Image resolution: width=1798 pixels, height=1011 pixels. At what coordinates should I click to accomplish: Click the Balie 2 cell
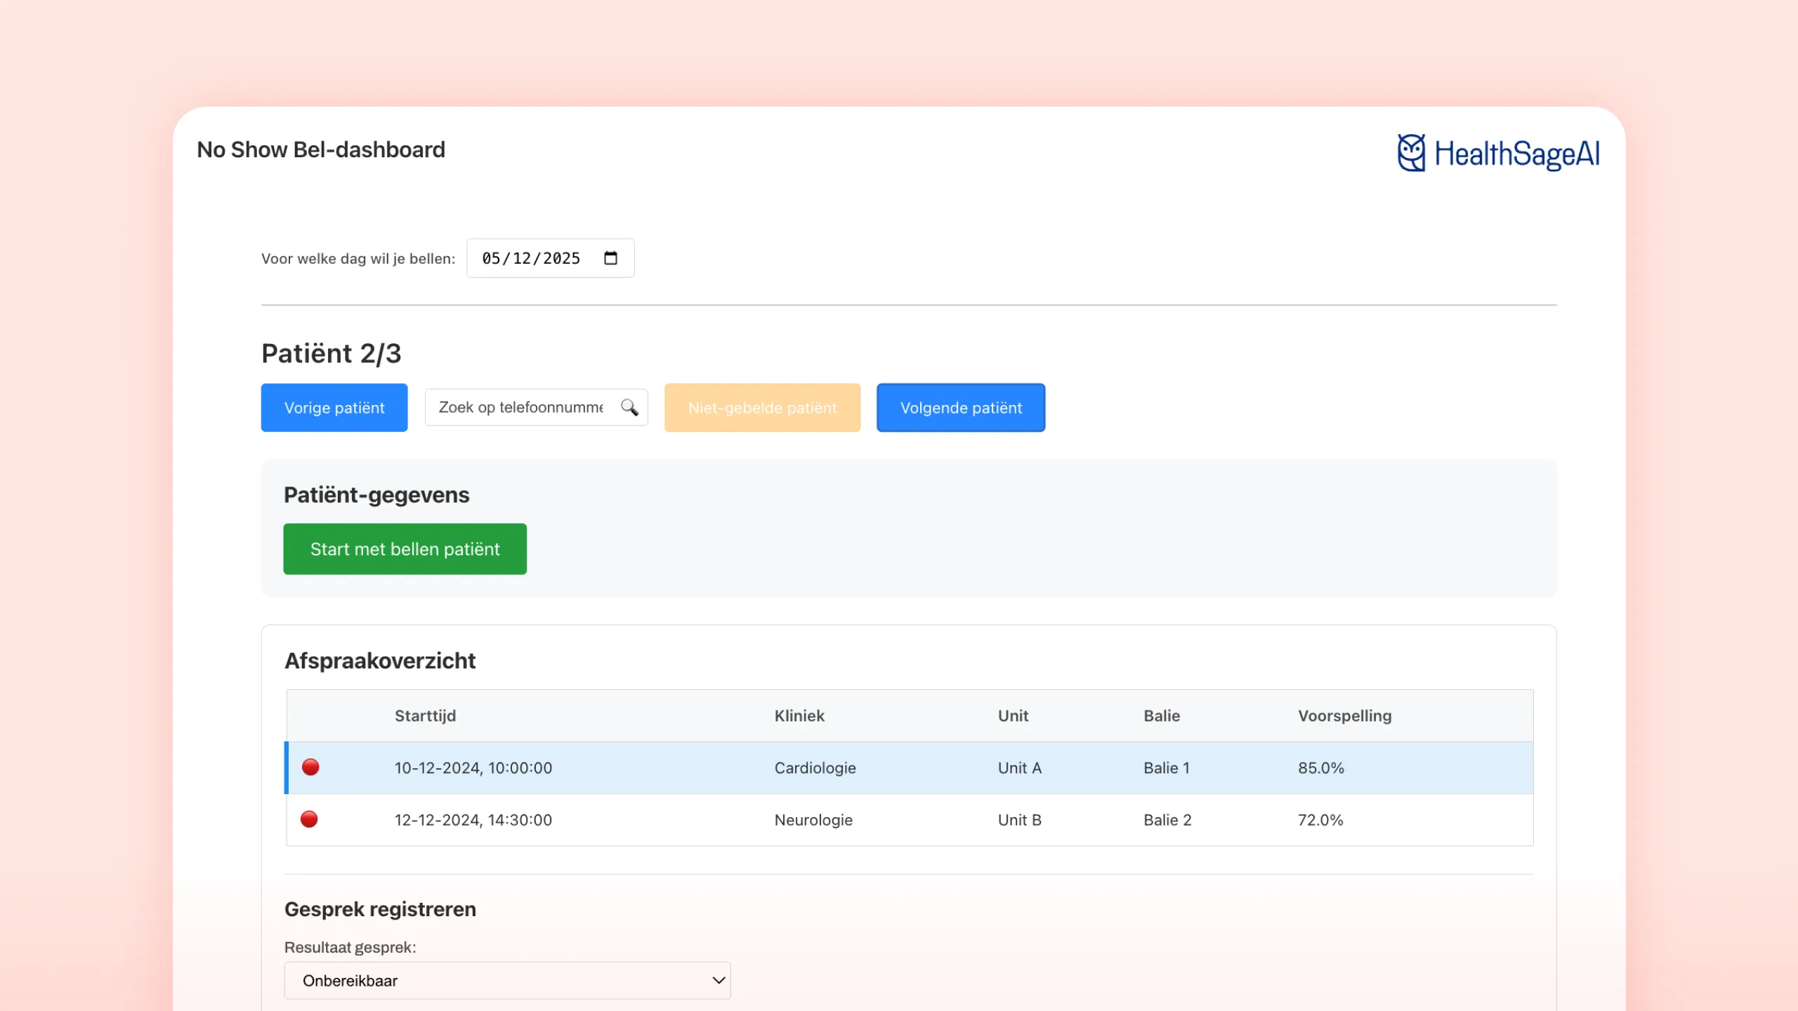click(1167, 819)
